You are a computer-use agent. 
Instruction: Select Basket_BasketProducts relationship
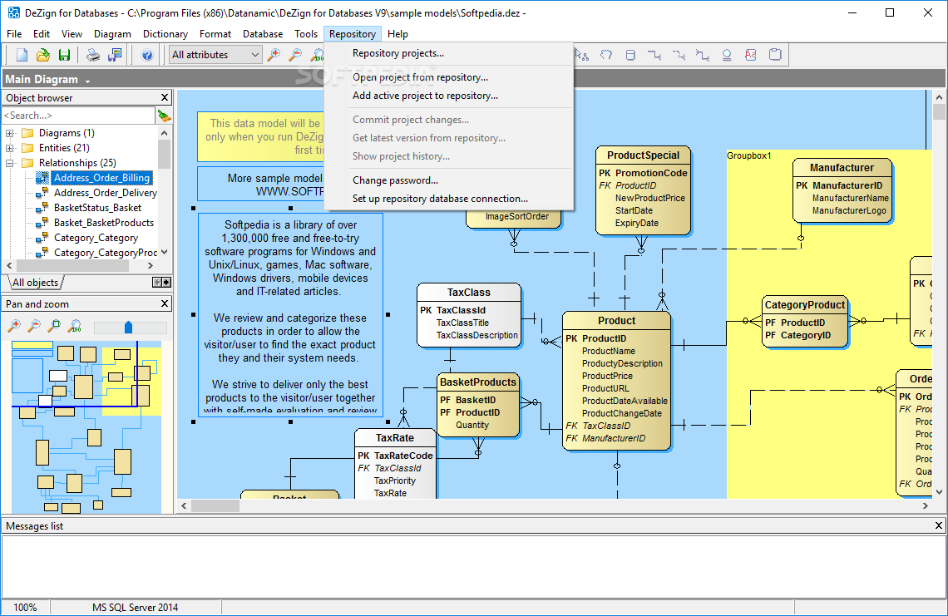click(103, 223)
